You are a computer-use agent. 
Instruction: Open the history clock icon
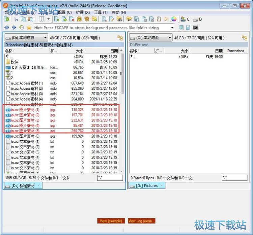pyautogui.click(x=22, y=28)
